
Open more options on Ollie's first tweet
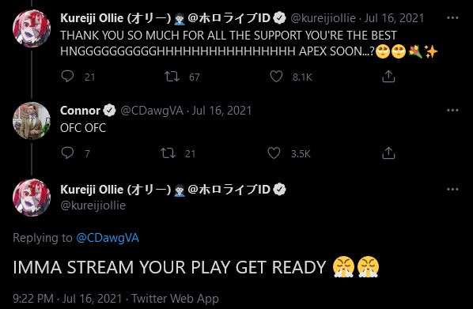point(452,18)
